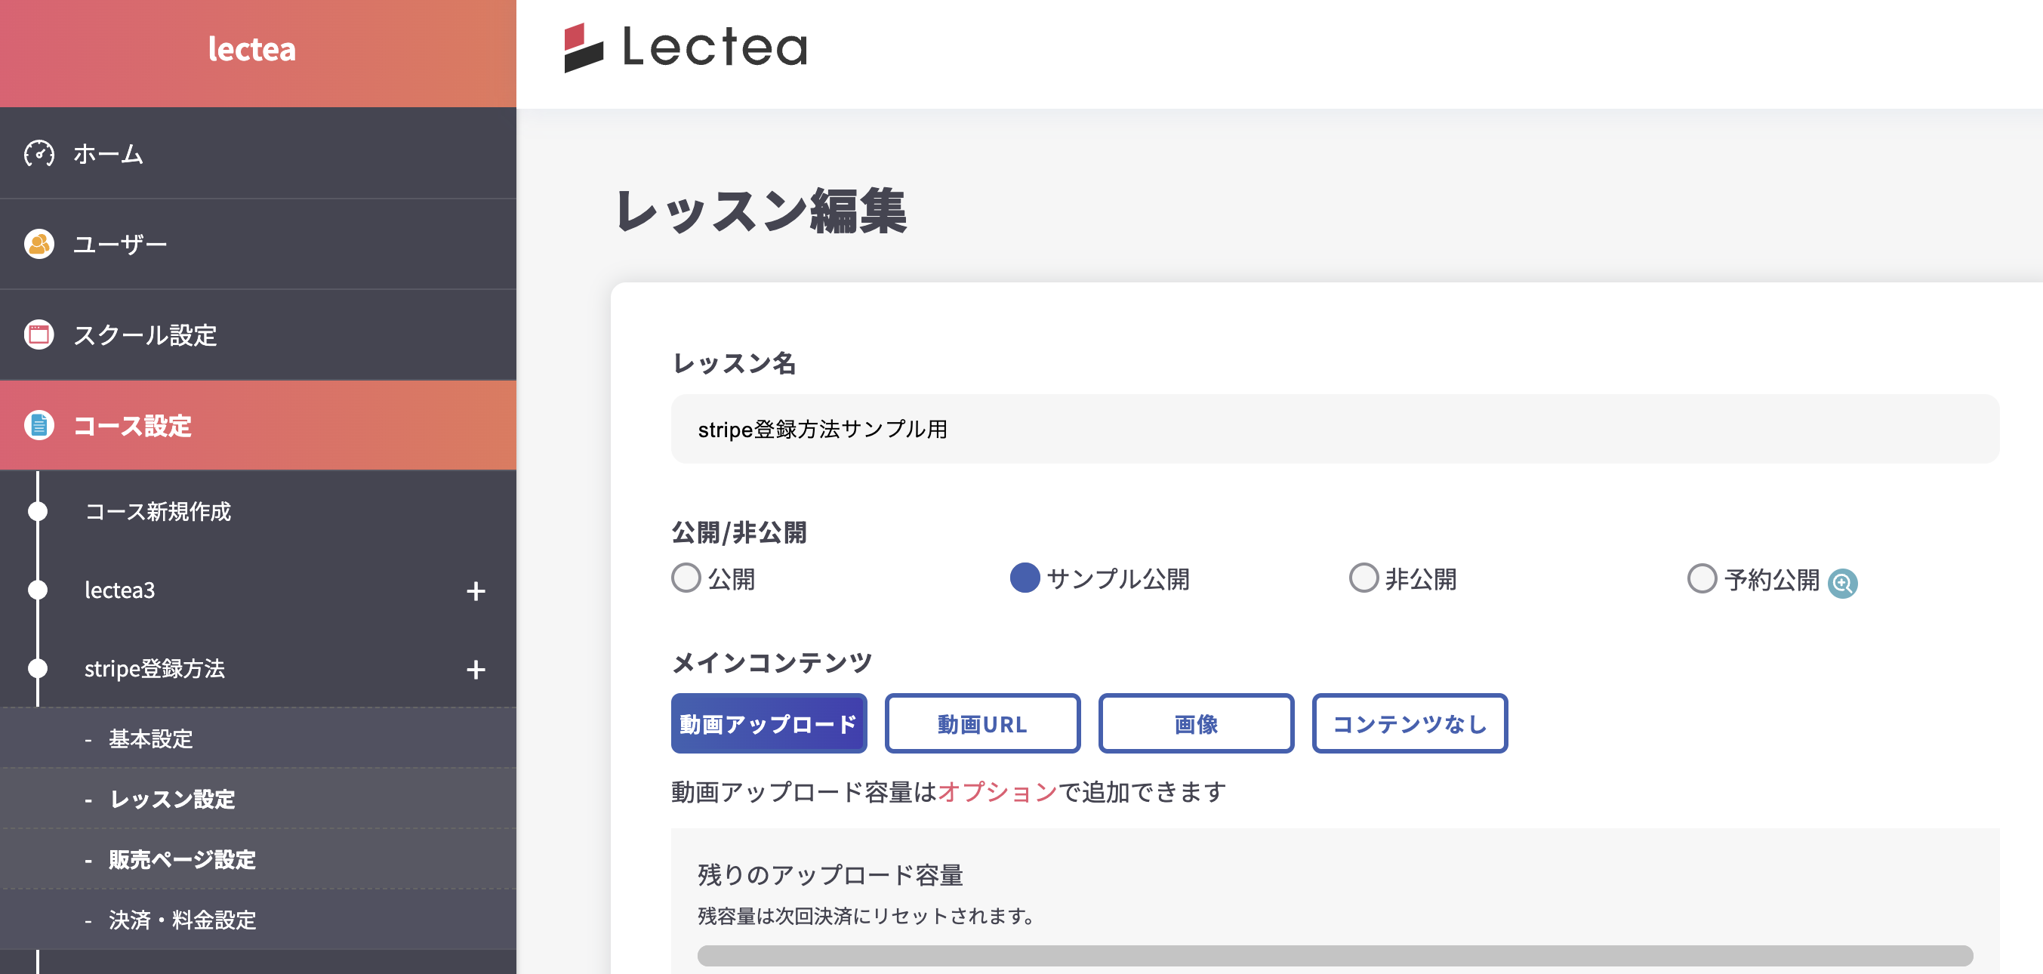Image resolution: width=2043 pixels, height=974 pixels.
Task: Click the レッスン名 text field
Action: point(1335,429)
